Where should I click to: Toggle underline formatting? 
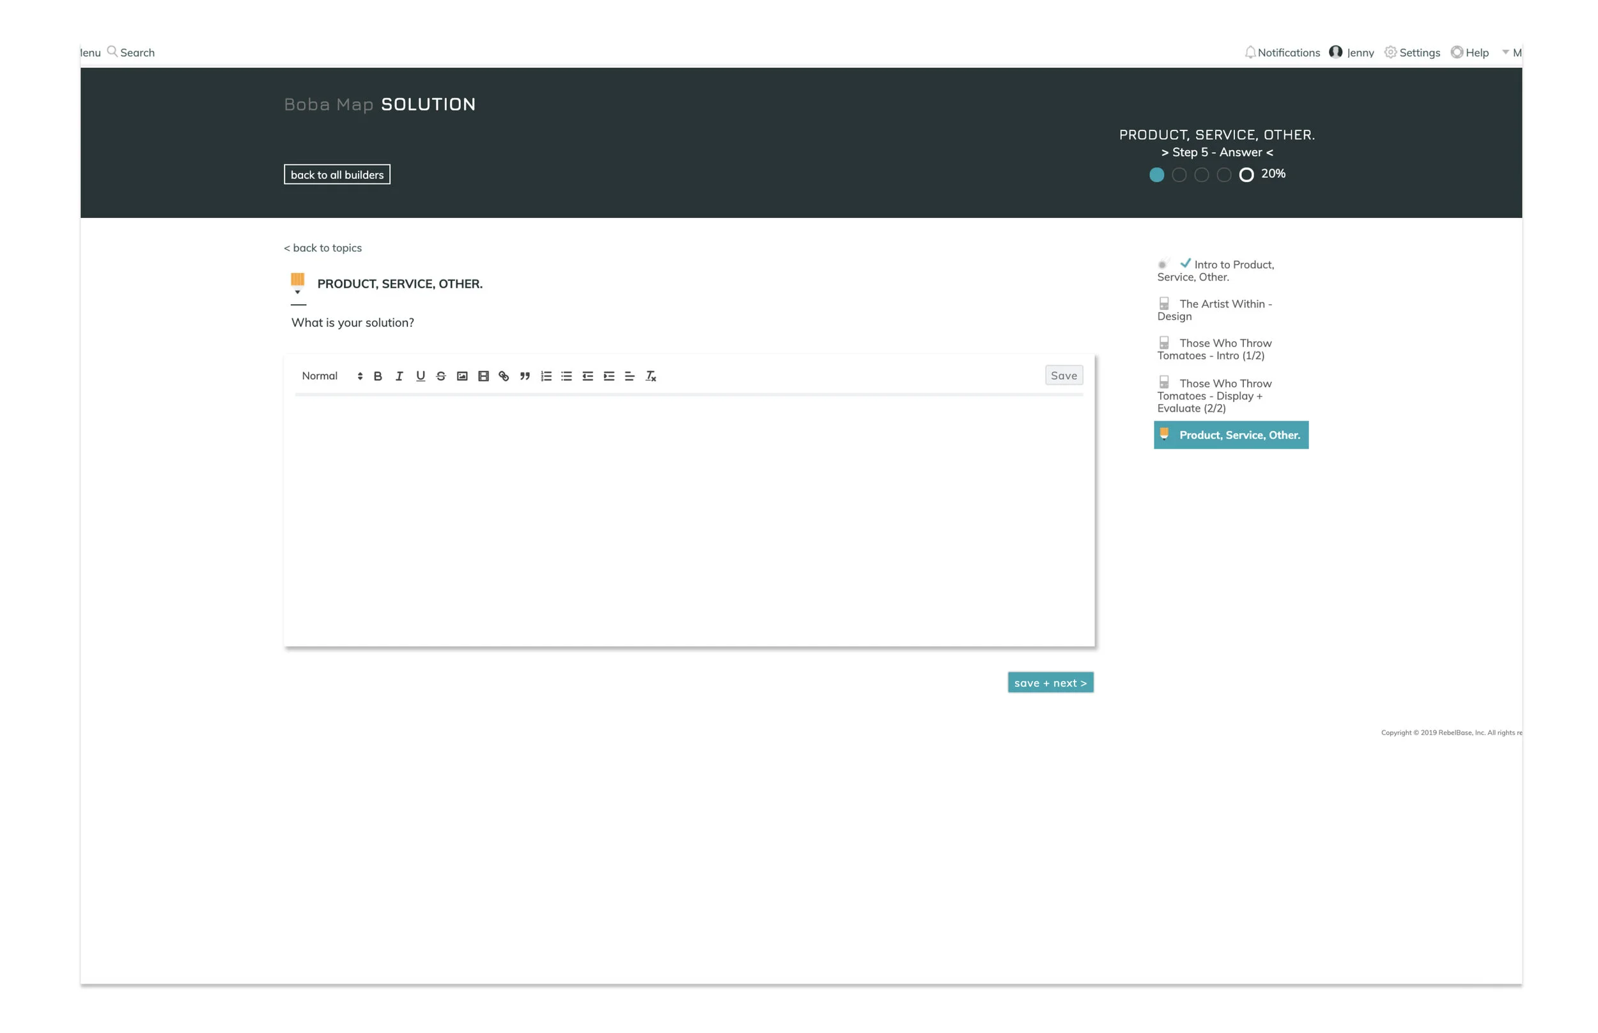click(x=420, y=377)
